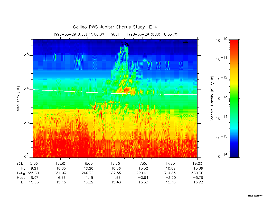Click the LT value '15.63'
The image size is (263, 197).
pyautogui.click(x=143, y=182)
